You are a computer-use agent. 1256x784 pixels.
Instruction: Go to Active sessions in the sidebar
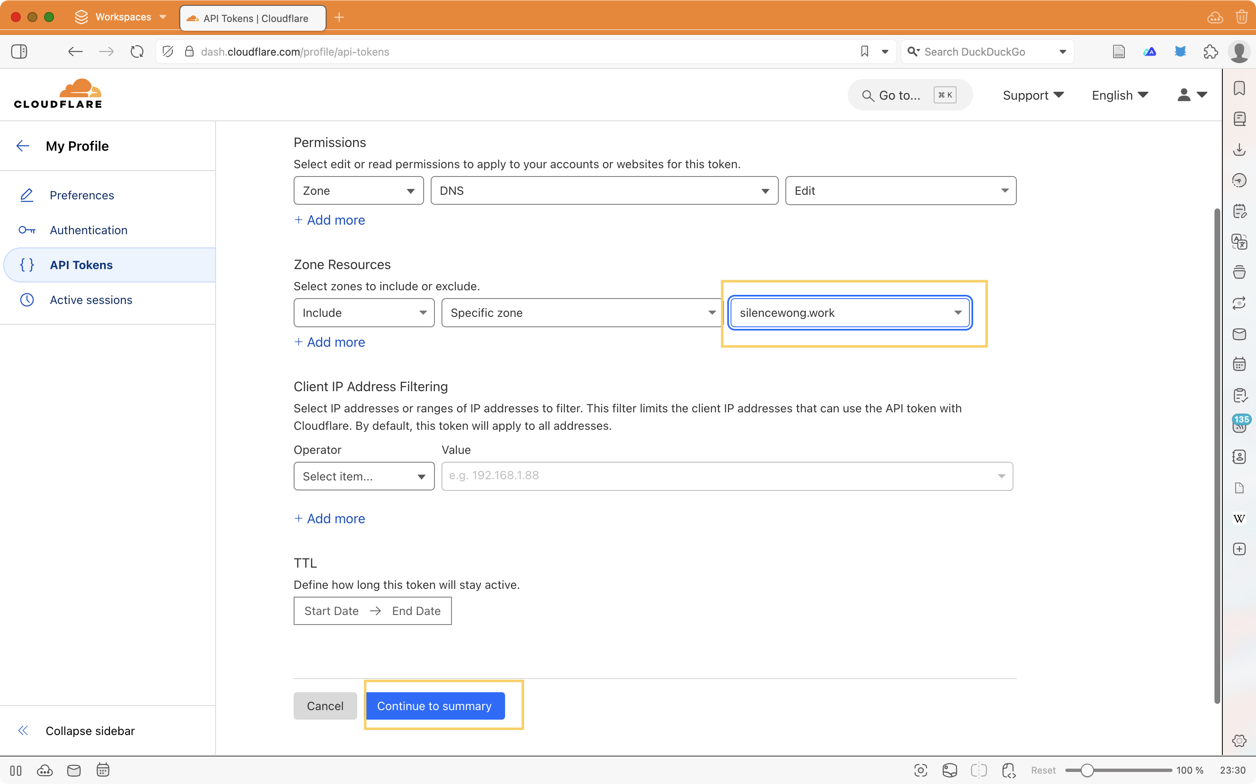[x=91, y=300]
